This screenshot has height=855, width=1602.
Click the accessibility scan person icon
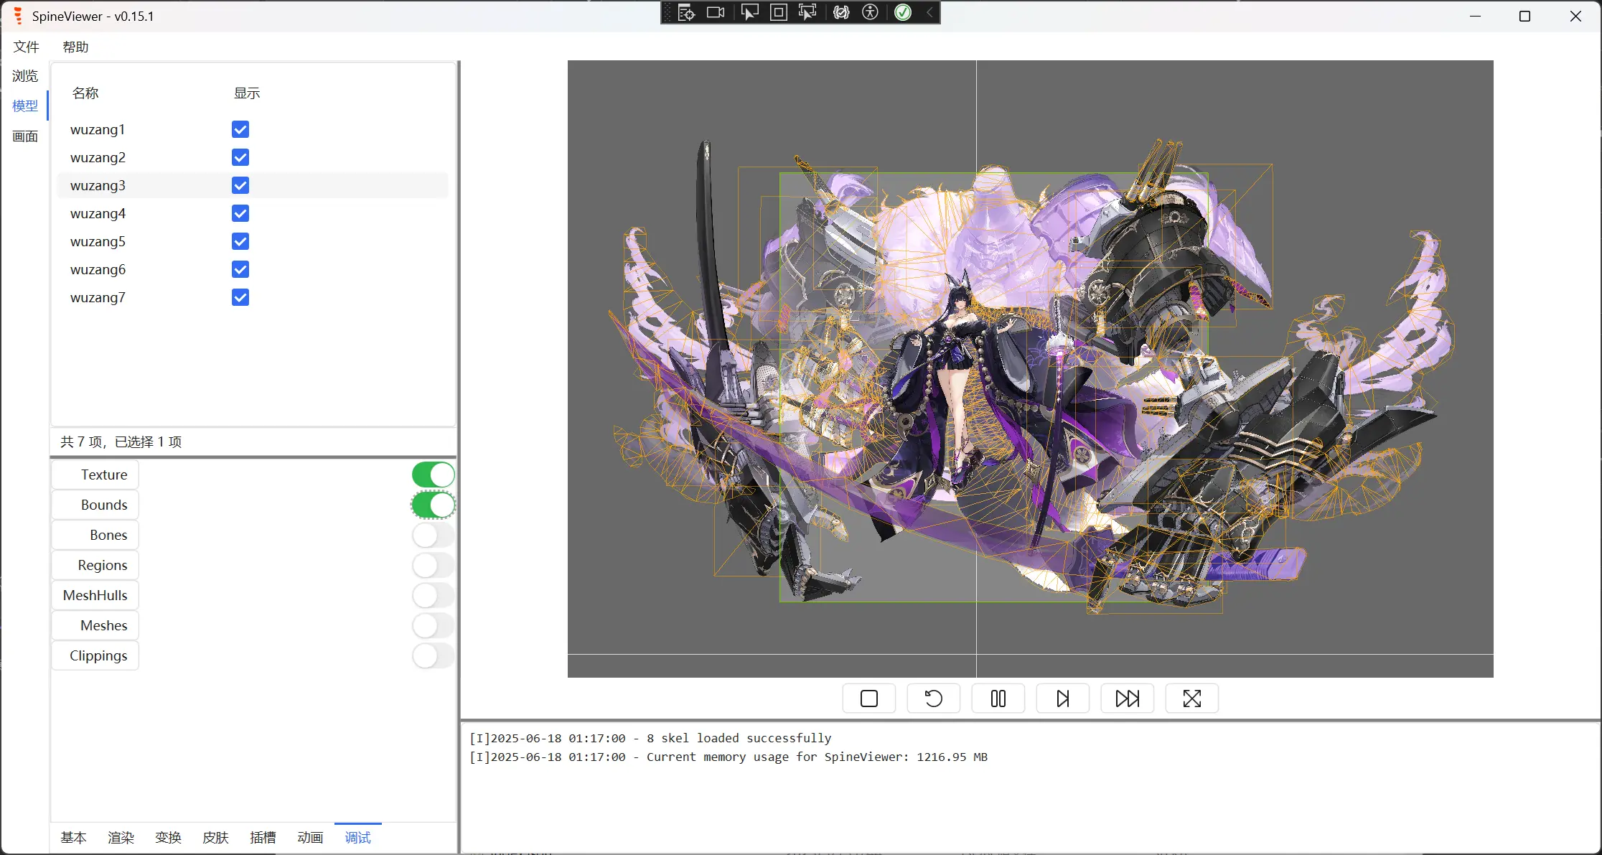click(x=870, y=12)
